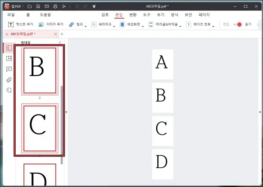This screenshot has width=263, height=187.
Task: Toggle the thumbnail panel sidebar icon
Action: pyautogui.click(x=9, y=48)
